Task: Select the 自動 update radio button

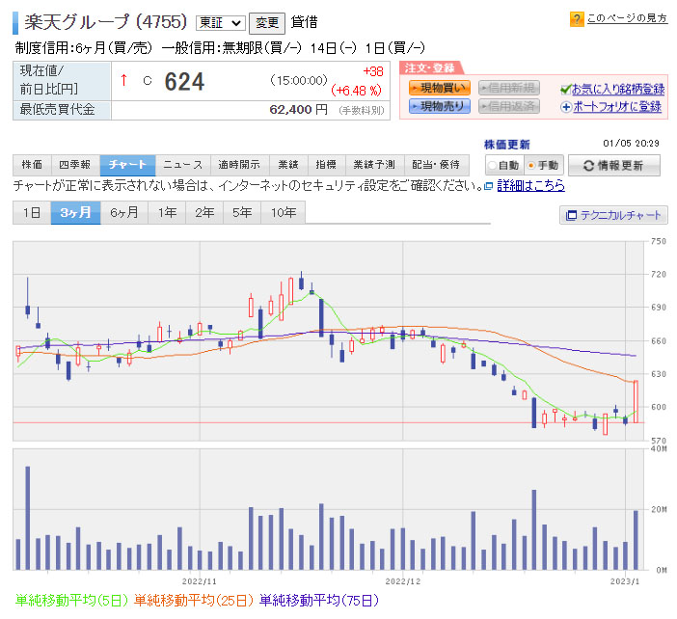Action: pos(492,166)
